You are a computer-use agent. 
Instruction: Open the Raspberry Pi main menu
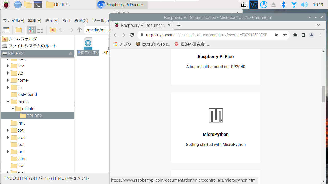[6, 4]
